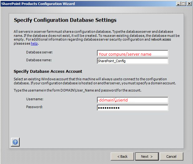
Task: Click the "Database name:" label
Action: pos(39,60)
